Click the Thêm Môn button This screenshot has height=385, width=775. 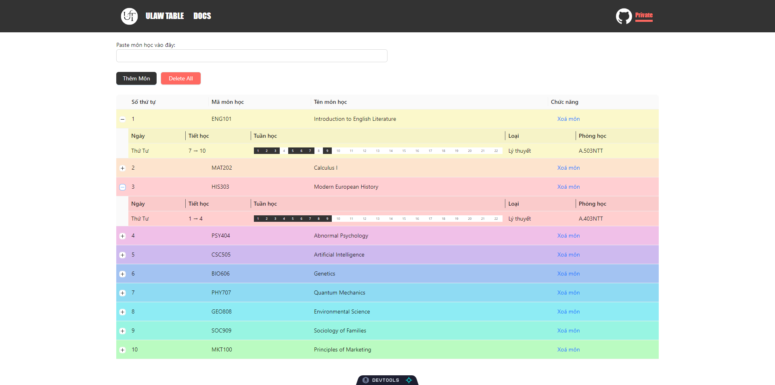click(x=136, y=78)
